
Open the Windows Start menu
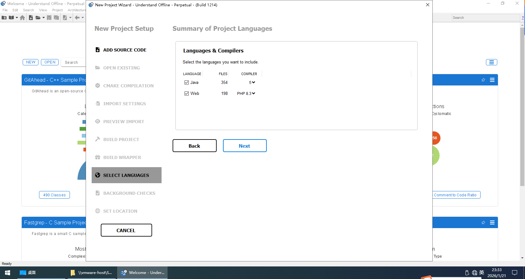coord(8,272)
